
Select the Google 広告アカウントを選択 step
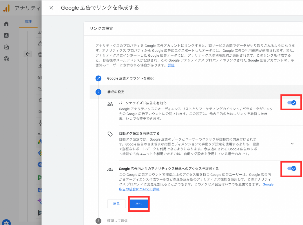click(x=130, y=78)
